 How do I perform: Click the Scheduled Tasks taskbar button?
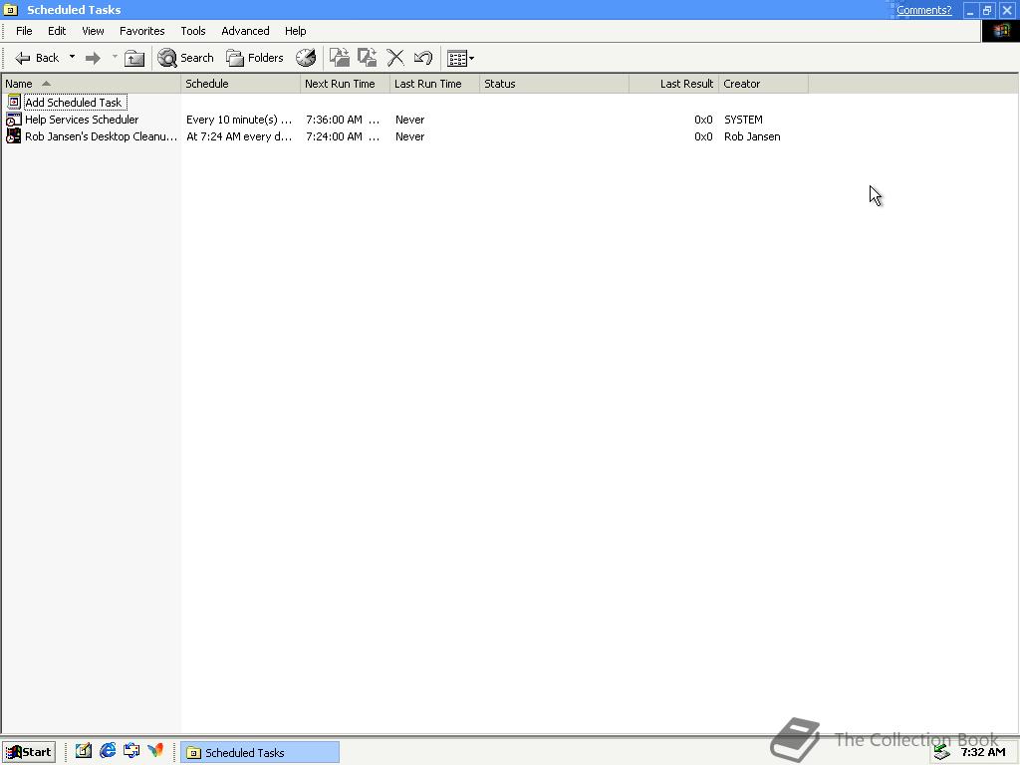click(260, 753)
